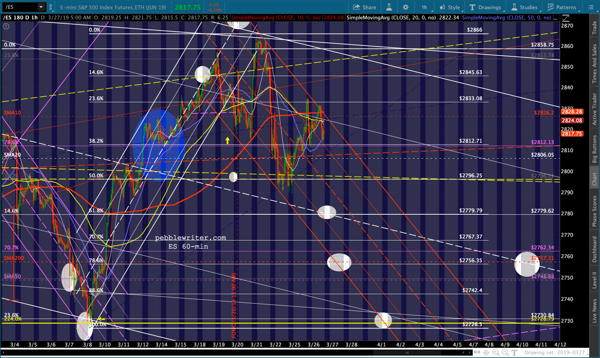Image resolution: width=600 pixels, height=358 pixels.
Task: Click the SimpleMovingAvg CLOSE 50 study label
Action: click(x=507, y=18)
